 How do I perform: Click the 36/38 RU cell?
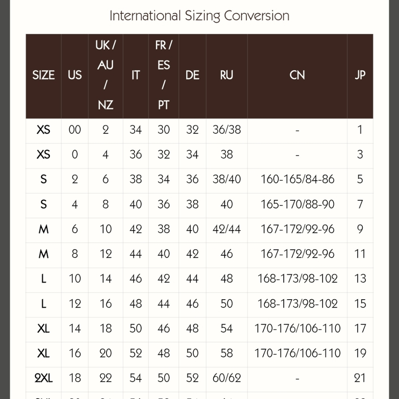tap(227, 130)
